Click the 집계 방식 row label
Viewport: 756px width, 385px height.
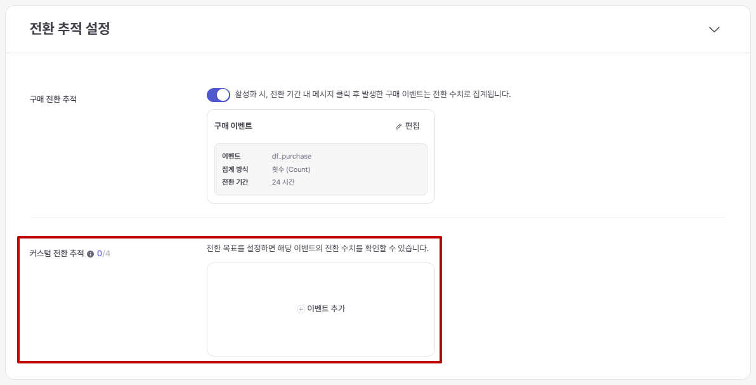[235, 169]
